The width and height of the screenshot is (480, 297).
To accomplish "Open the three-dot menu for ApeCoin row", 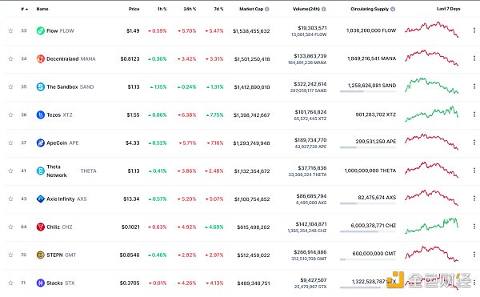I will (474, 142).
